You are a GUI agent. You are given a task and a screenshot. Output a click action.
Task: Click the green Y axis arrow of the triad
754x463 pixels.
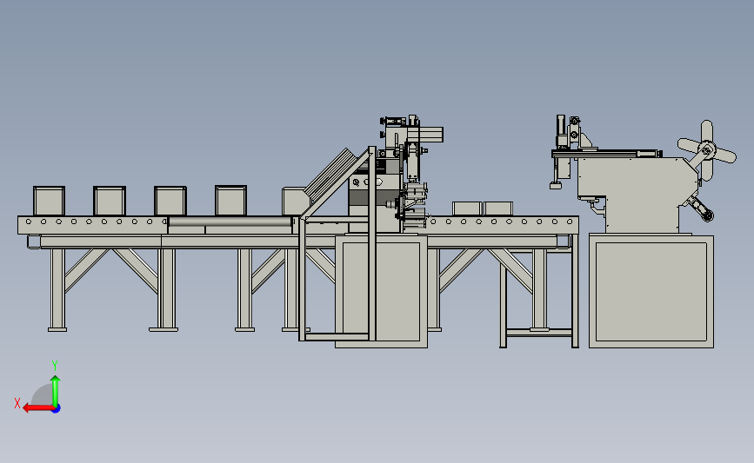coord(56,392)
